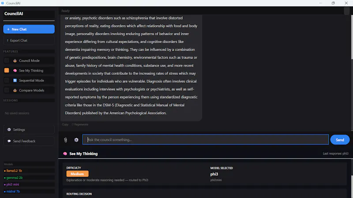Screen dimensions: 353x198
Task: Click the plus icon on New Chat
Action: click(x=8, y=29)
